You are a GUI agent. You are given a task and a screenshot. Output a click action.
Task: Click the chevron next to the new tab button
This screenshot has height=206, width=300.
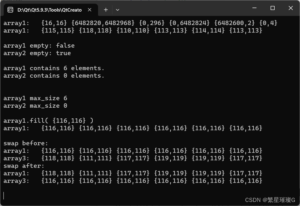coord(117,10)
